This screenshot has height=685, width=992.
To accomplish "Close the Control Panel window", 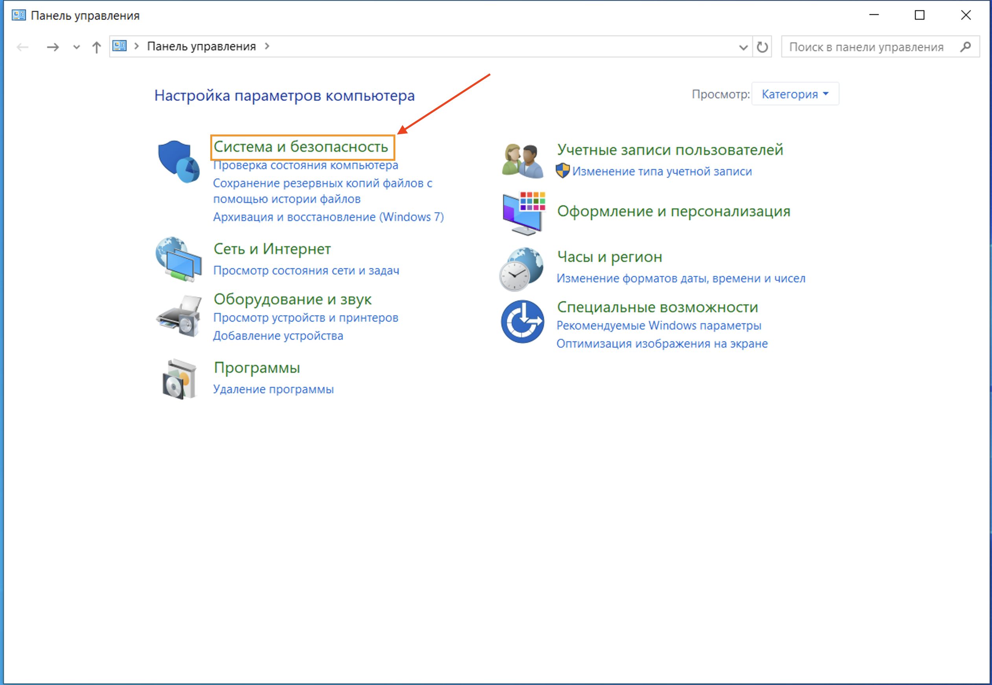I will [x=966, y=15].
